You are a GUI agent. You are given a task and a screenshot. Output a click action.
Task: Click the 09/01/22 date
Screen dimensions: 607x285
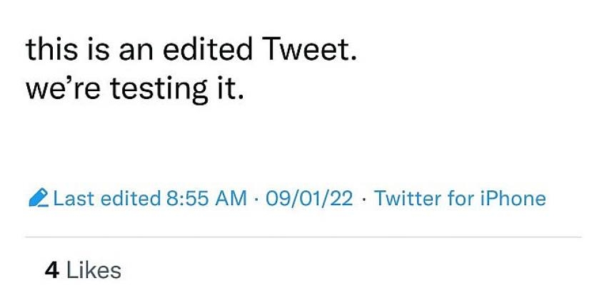click(x=308, y=199)
